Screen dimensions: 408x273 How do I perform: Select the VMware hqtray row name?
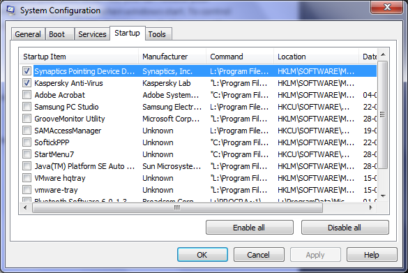click(x=60, y=178)
